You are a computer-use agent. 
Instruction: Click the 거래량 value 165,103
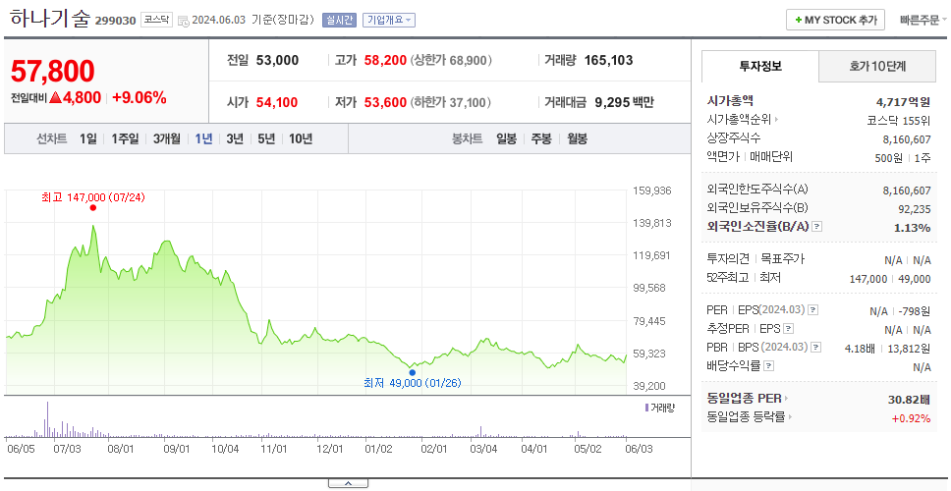pyautogui.click(x=609, y=61)
